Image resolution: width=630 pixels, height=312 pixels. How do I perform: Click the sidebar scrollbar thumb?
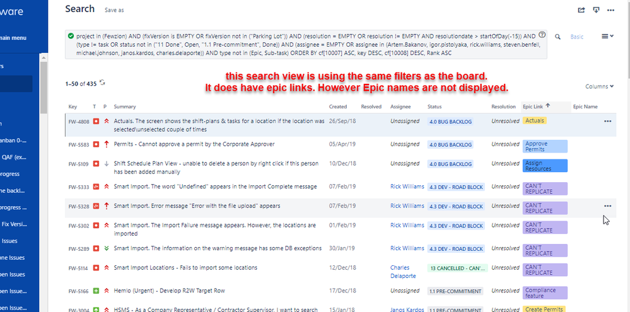click(x=44, y=88)
